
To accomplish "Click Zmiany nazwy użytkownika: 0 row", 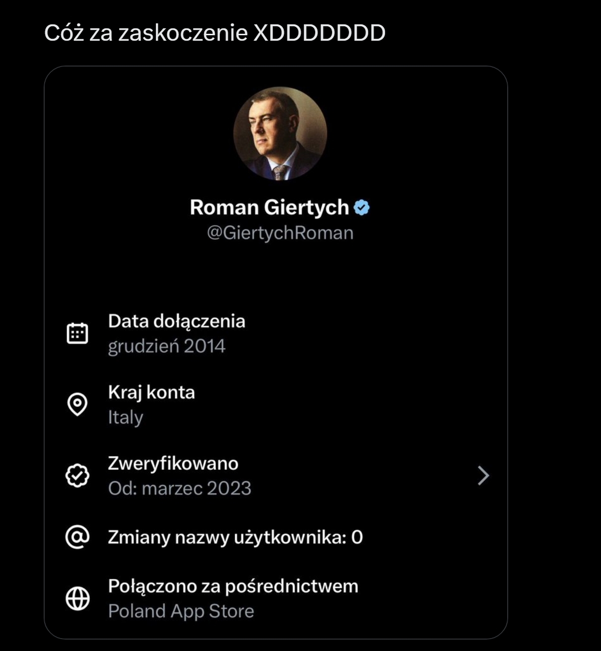I will click(x=235, y=537).
